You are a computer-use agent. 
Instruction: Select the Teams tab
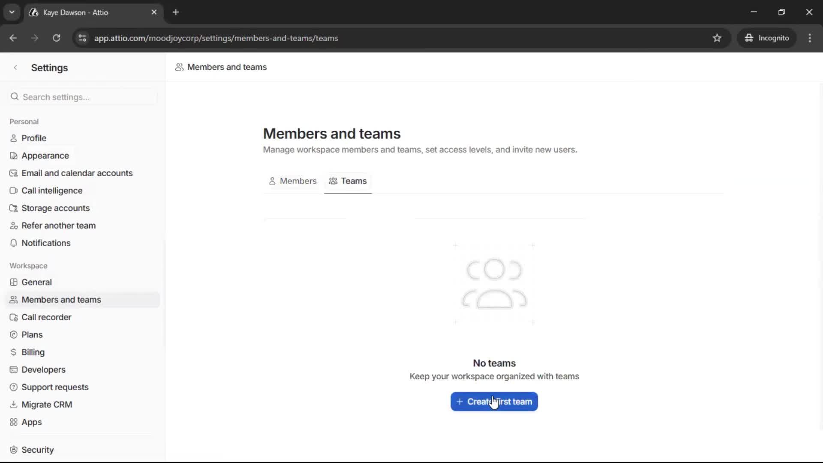click(x=348, y=181)
